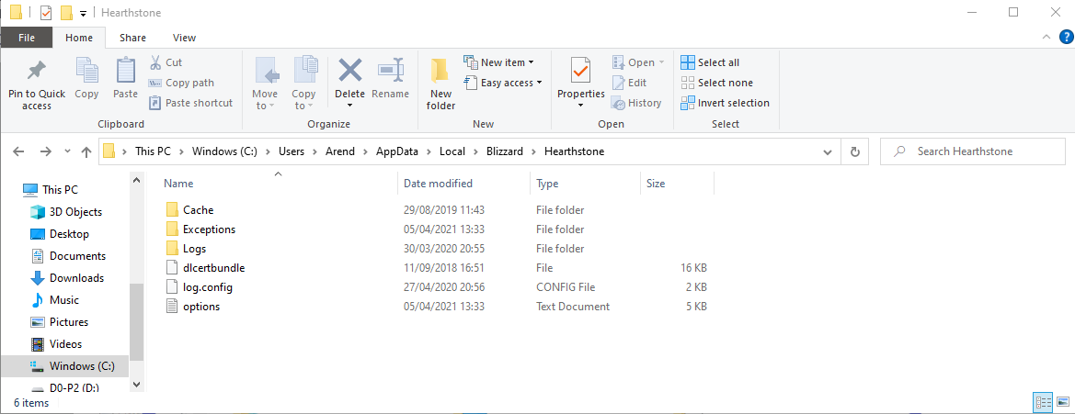Screen dimensions: 1075x414
Task: Click Properties icon in Quick Access Toolbar
Action: 46,12
